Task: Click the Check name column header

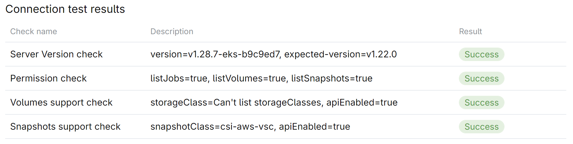Action: [34, 31]
